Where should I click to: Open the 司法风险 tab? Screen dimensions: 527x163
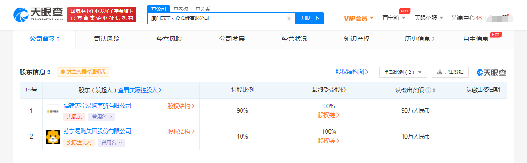(106, 39)
